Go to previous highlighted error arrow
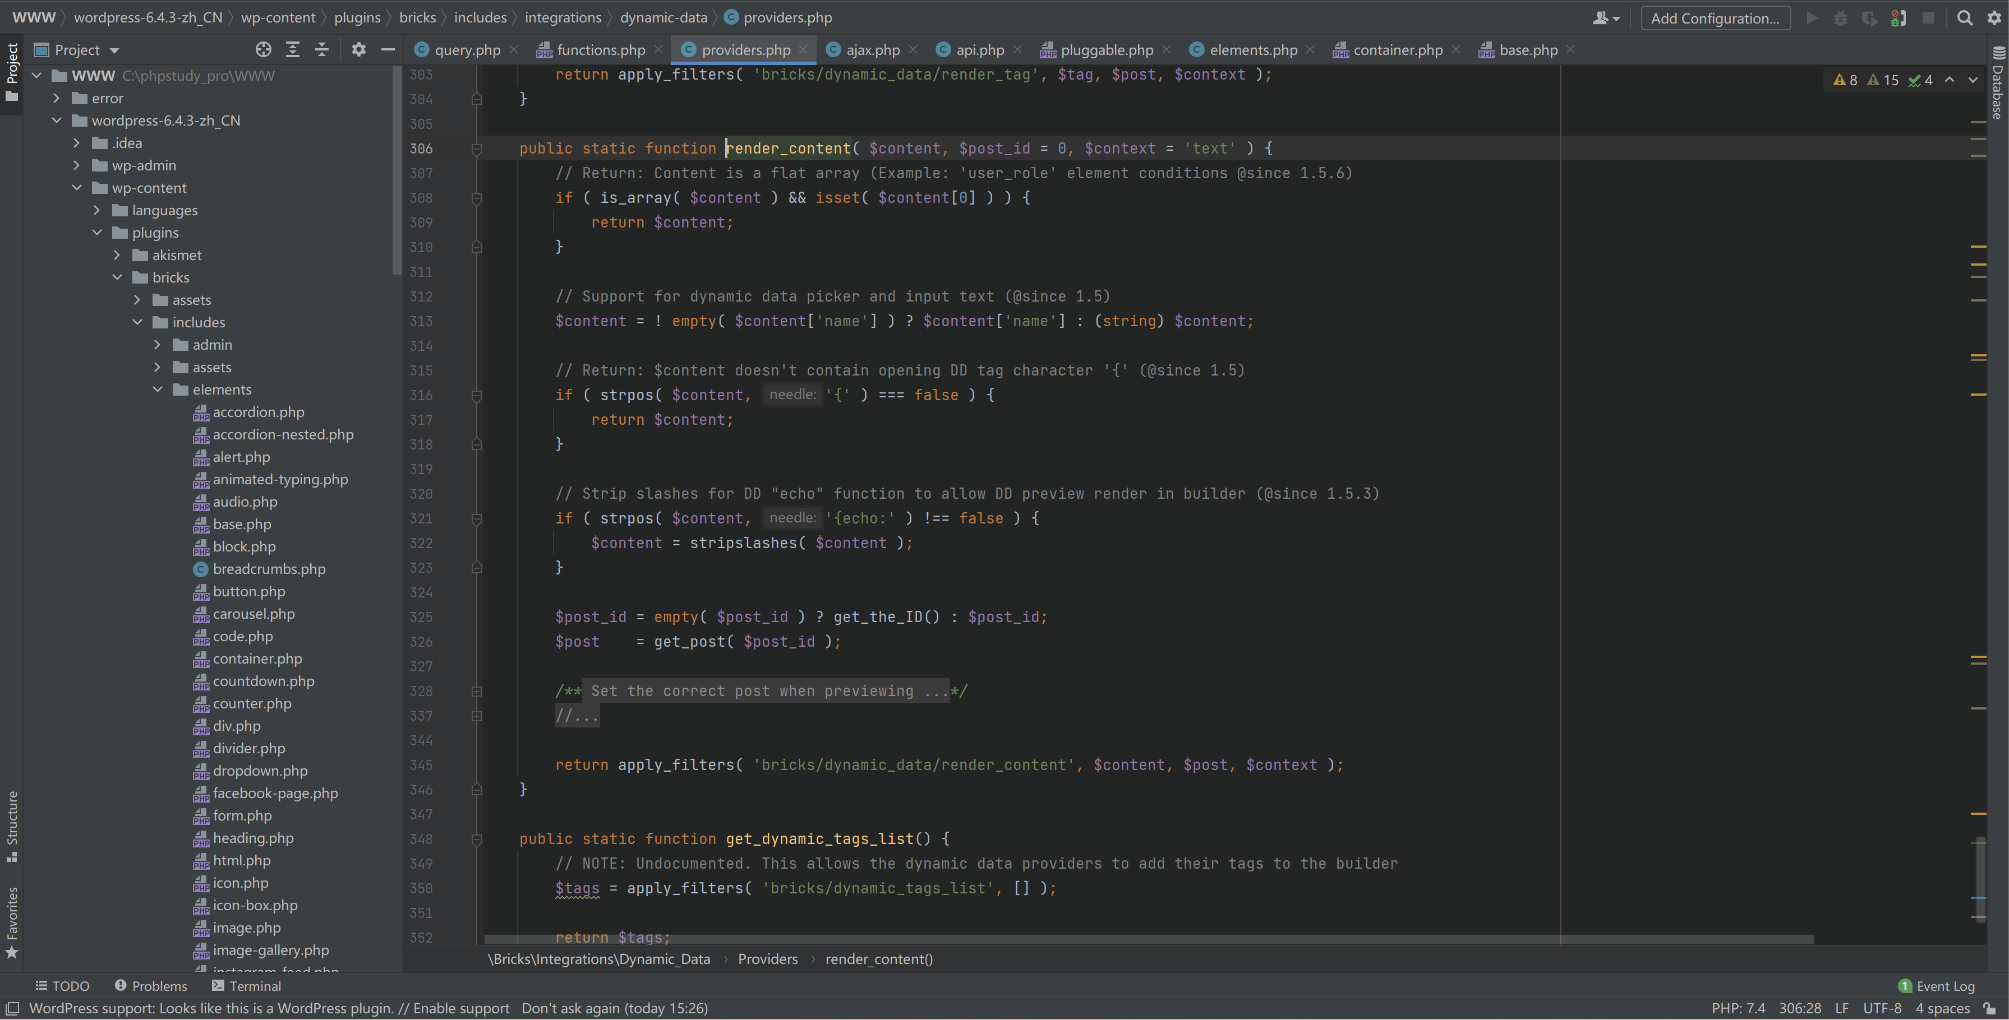The width and height of the screenshot is (2009, 1020). coord(1950,80)
